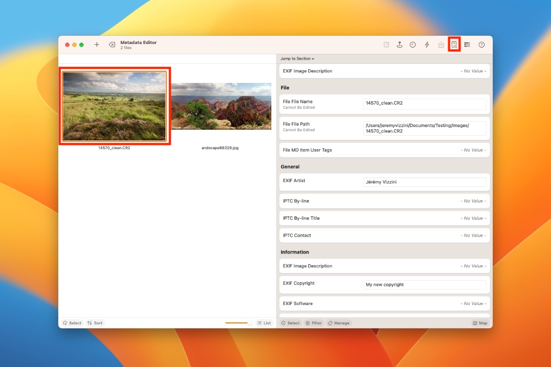Image resolution: width=551 pixels, height=367 pixels.
Task: Open the Sort options
Action: click(95, 323)
